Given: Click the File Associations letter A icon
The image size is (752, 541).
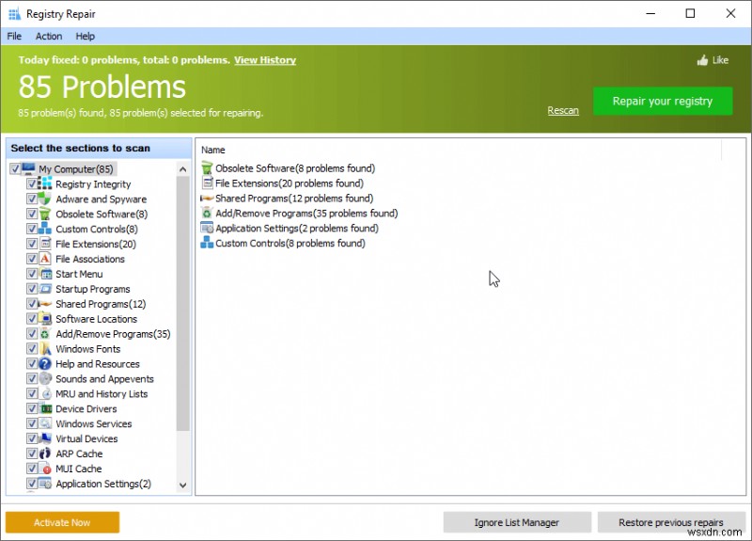Looking at the screenshot, I should tap(44, 259).
